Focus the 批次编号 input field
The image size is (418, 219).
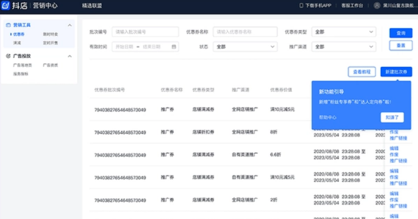click(x=145, y=32)
